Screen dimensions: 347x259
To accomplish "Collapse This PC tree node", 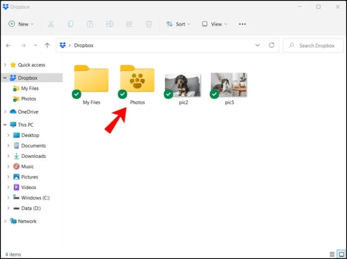I will point(5,125).
